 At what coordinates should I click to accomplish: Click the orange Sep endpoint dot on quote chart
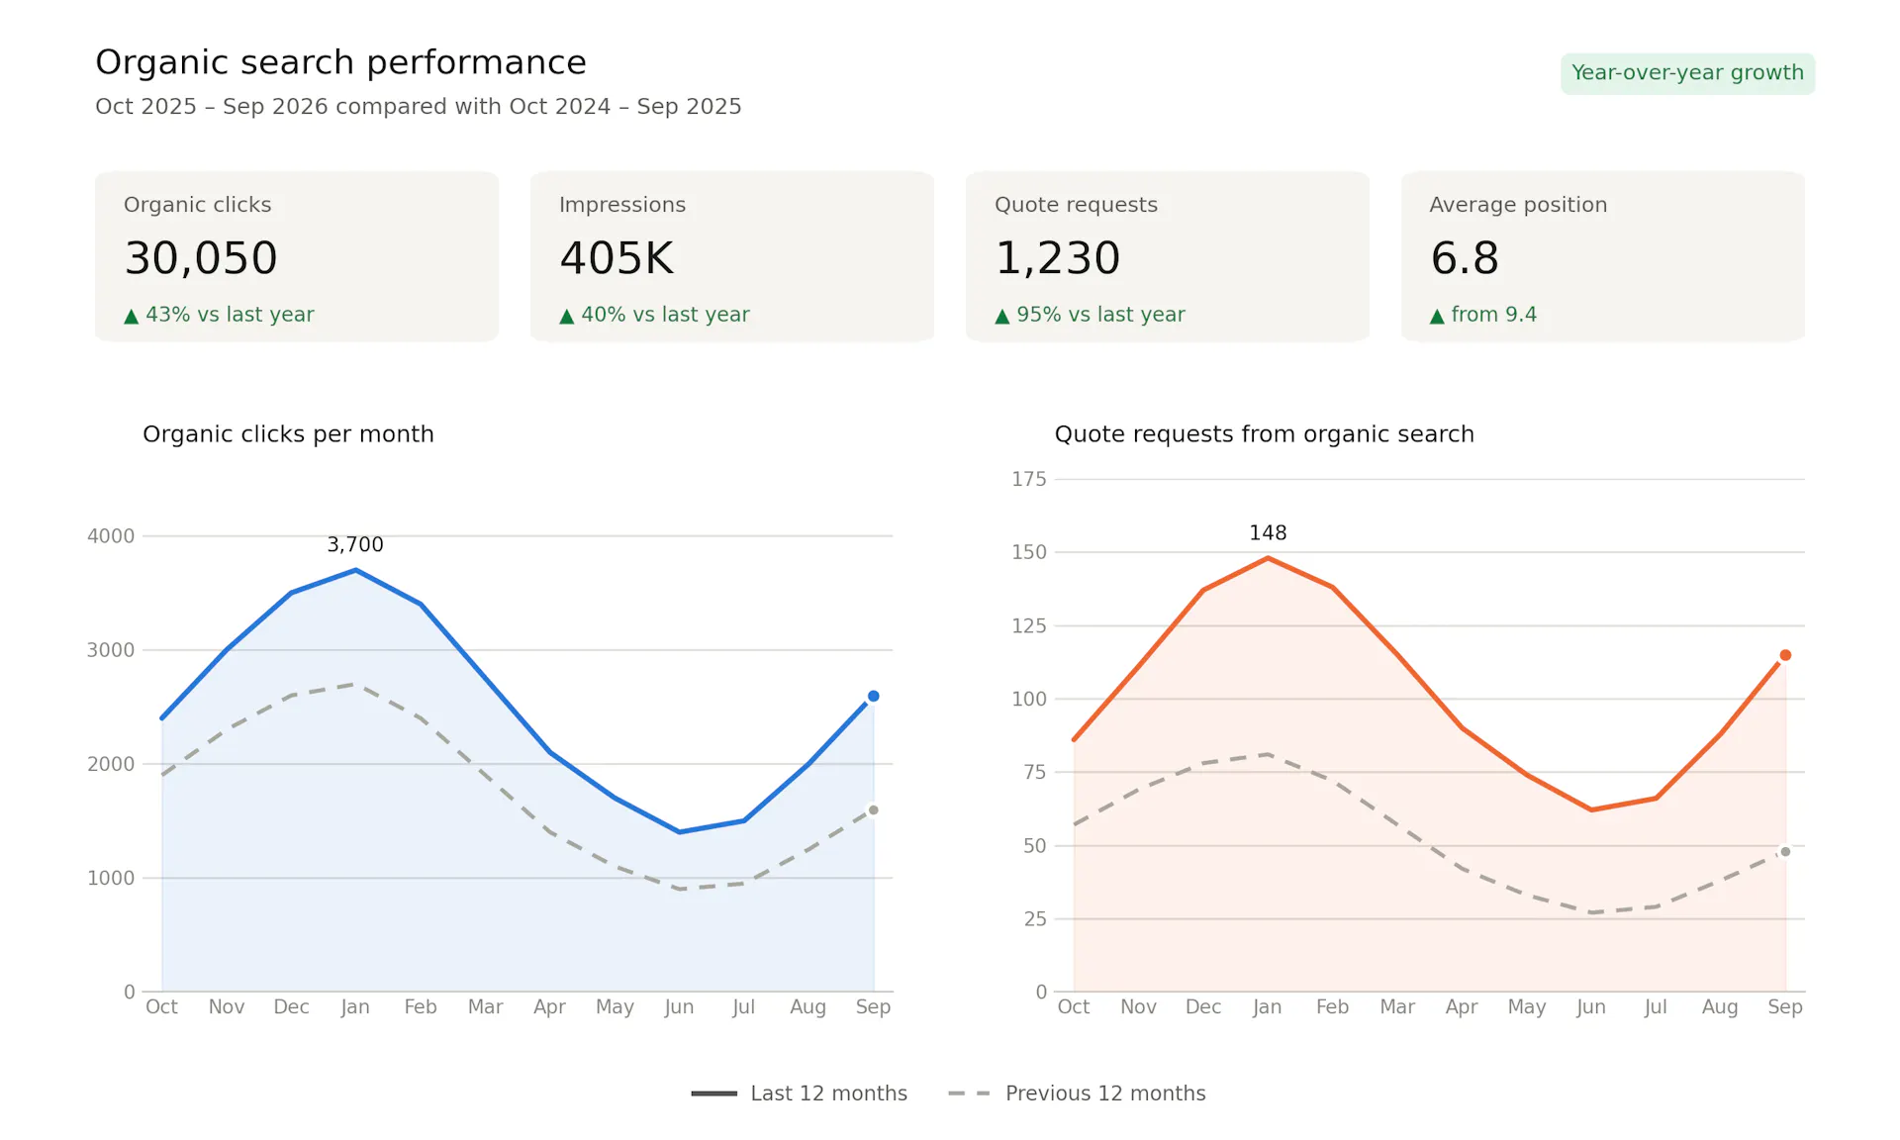[x=1785, y=655]
